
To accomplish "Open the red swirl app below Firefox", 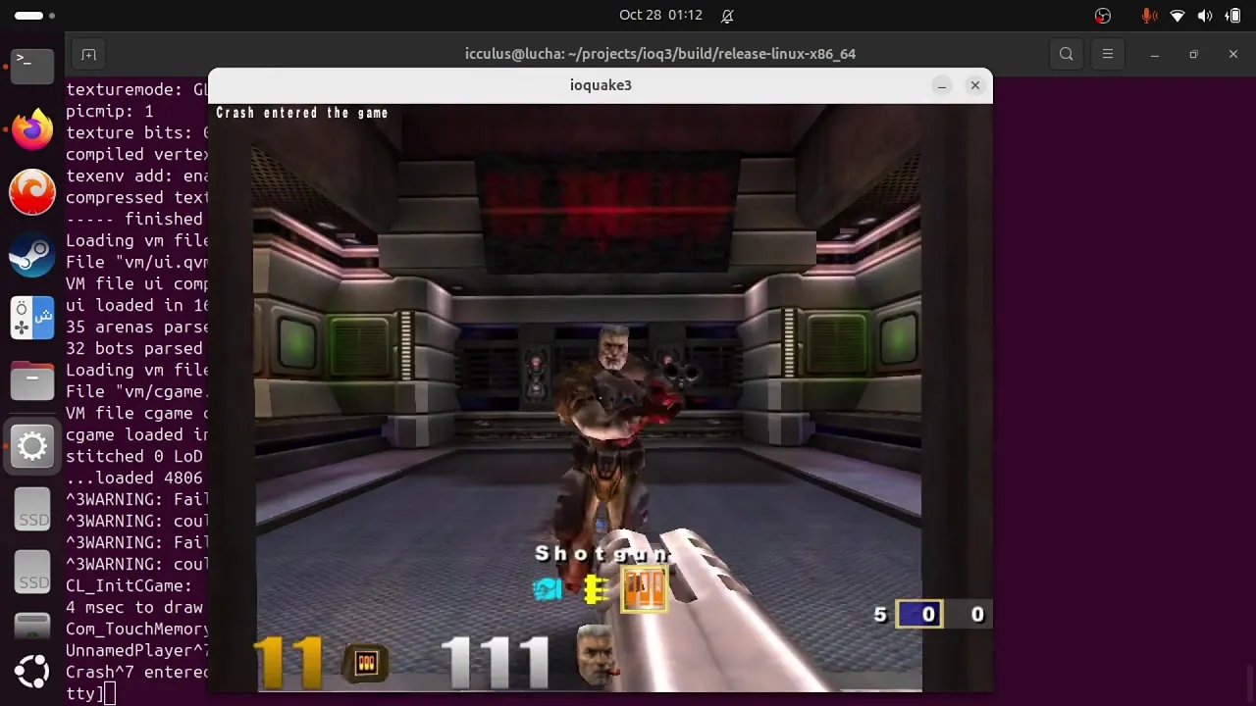I will coord(32,192).
